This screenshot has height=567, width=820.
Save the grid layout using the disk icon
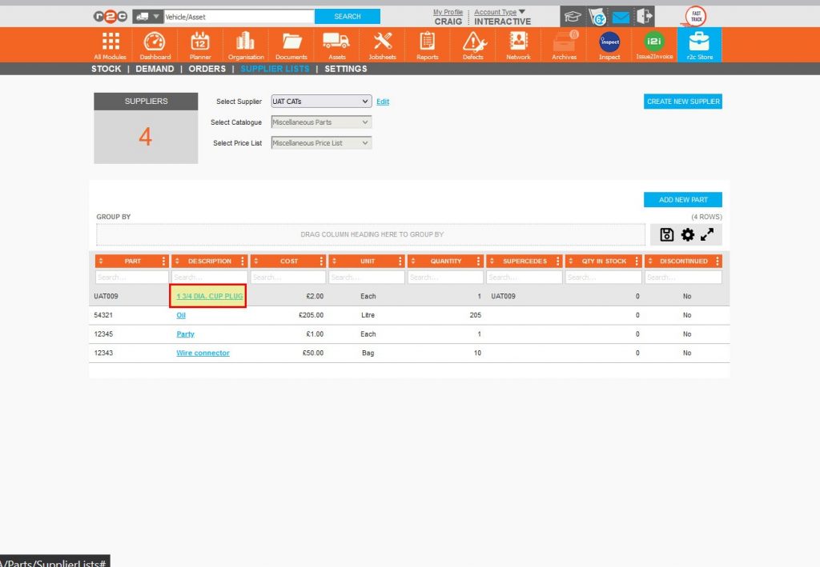pyautogui.click(x=667, y=233)
